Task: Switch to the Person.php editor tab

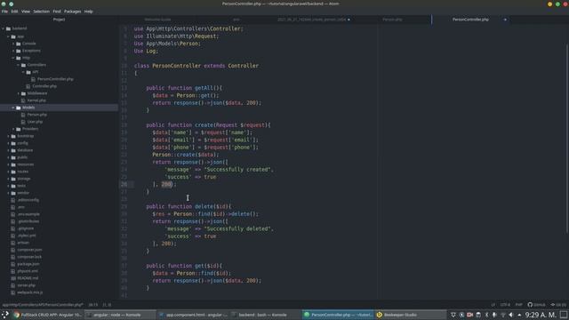Action: (392, 20)
